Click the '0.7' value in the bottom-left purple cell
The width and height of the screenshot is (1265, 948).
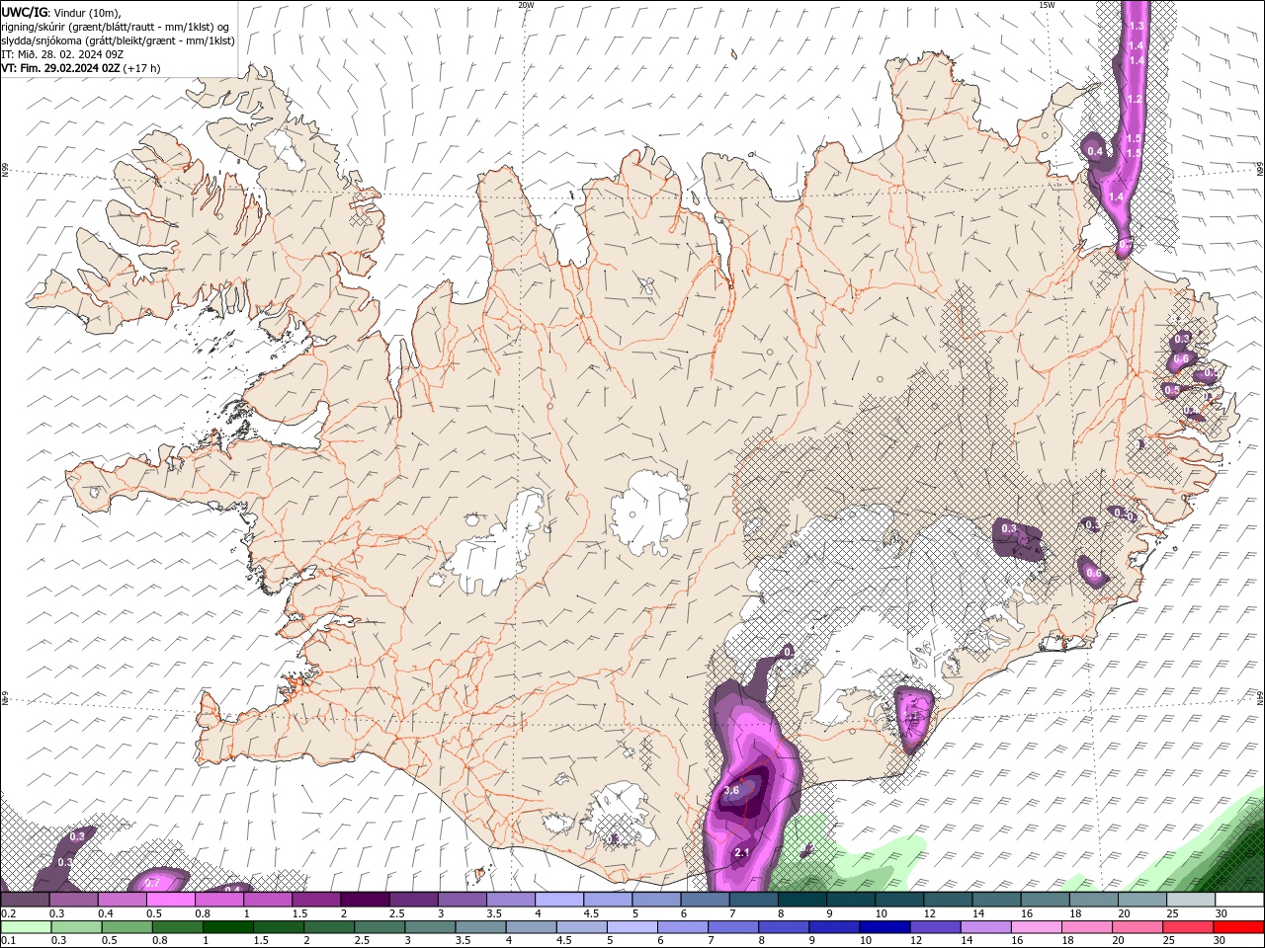point(152,882)
